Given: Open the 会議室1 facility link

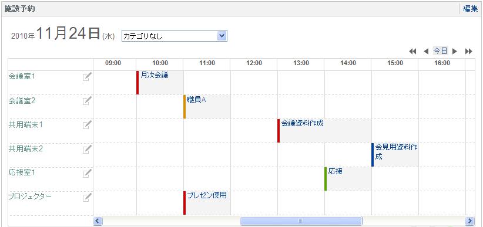Looking at the screenshot, I should pyautogui.click(x=22, y=77).
